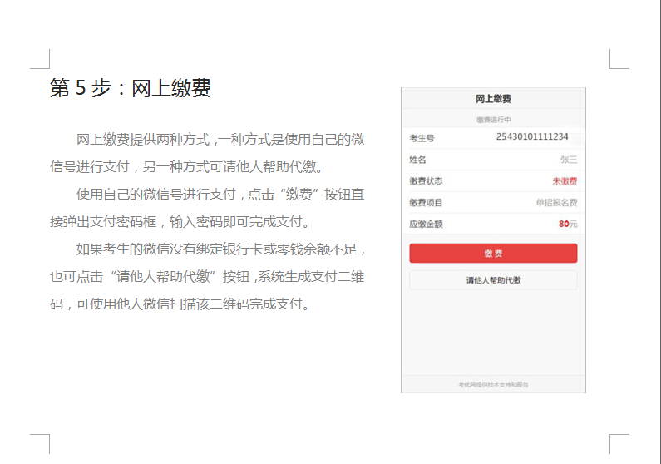The image size is (661, 464).
Task: Click the paragraph starting with 如果考生的微信
Action: [208, 276]
